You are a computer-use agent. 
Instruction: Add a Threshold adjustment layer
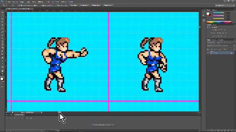(219, 36)
